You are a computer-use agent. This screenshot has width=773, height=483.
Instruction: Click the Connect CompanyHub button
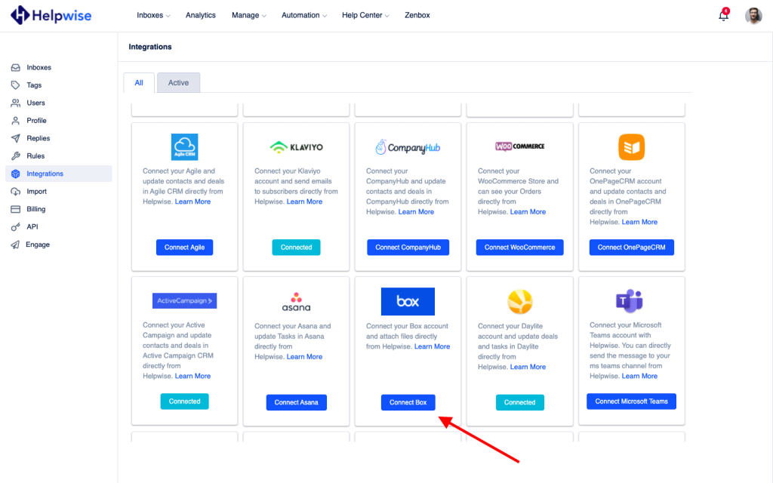[408, 248]
